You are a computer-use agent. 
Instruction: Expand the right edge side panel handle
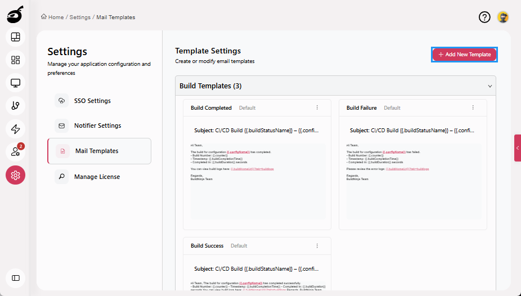518,148
